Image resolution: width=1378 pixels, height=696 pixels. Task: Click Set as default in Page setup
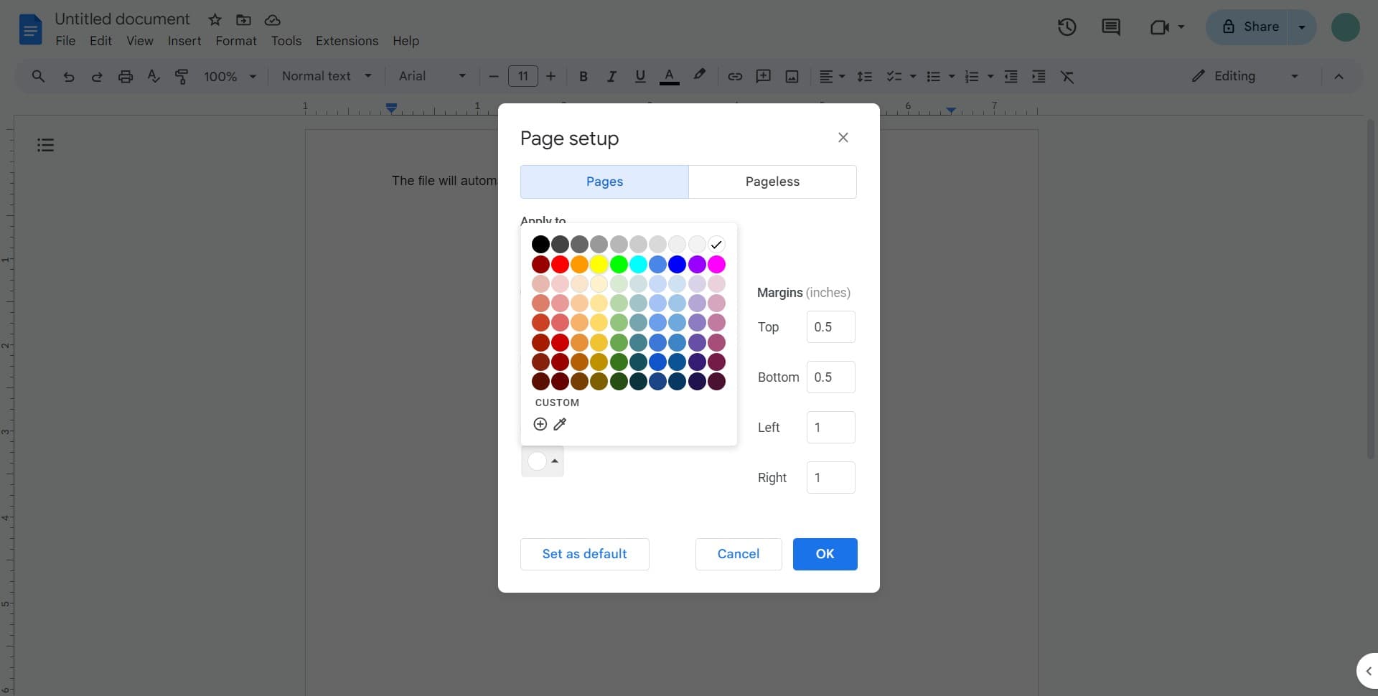pyautogui.click(x=584, y=554)
